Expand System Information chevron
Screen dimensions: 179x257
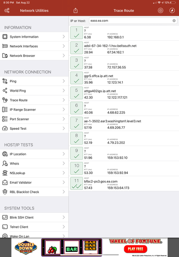(x=64, y=36)
